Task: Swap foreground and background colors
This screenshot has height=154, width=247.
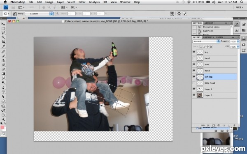Action: [5, 124]
